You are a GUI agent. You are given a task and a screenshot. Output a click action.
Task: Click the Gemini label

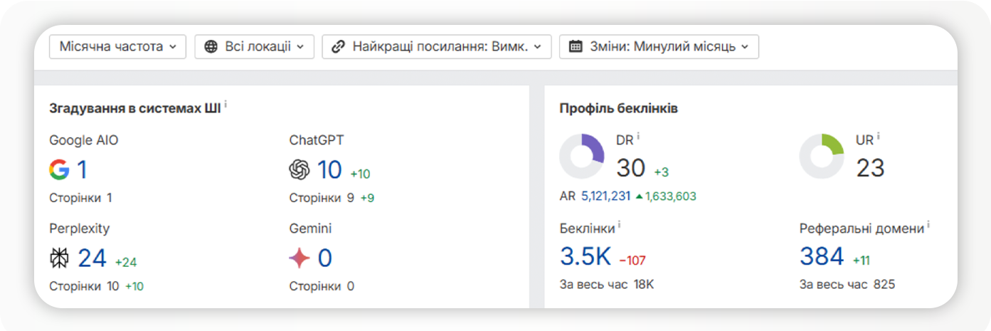(x=310, y=228)
